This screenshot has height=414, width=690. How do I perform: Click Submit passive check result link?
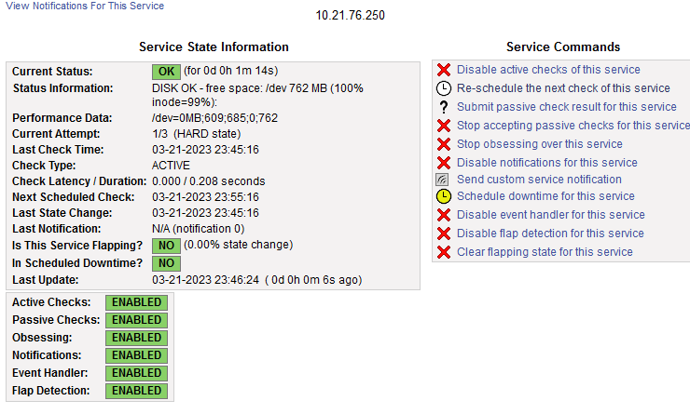[567, 107]
